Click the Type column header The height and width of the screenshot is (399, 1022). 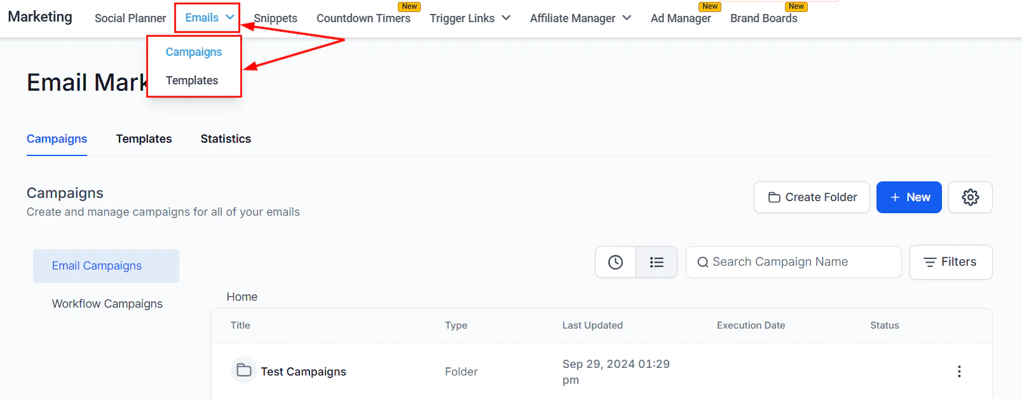point(456,325)
